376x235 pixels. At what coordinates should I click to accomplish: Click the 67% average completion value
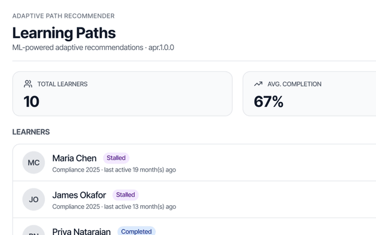point(269,101)
